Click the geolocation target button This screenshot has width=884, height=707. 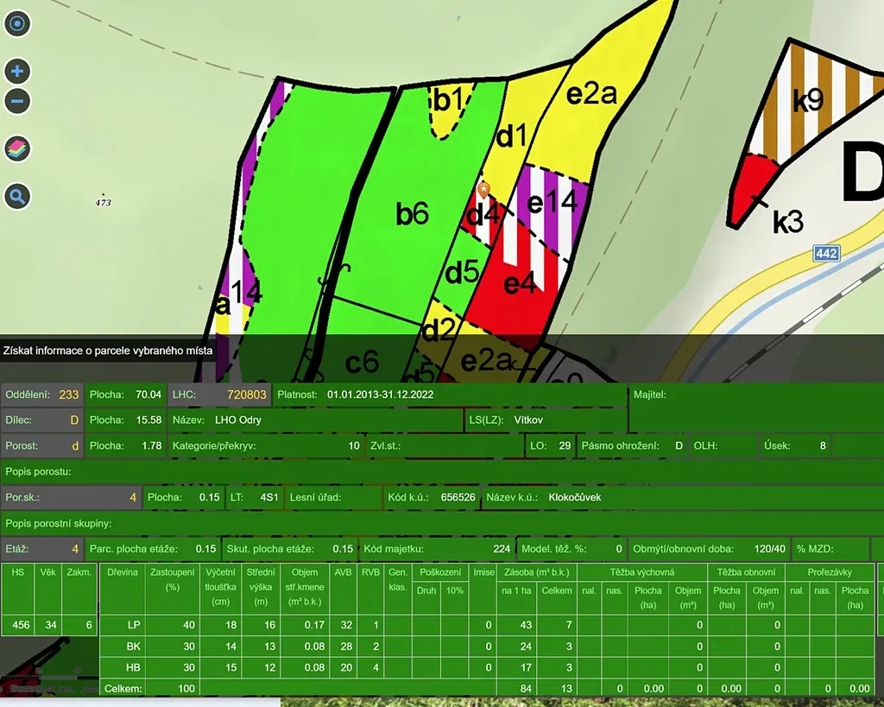click(17, 23)
